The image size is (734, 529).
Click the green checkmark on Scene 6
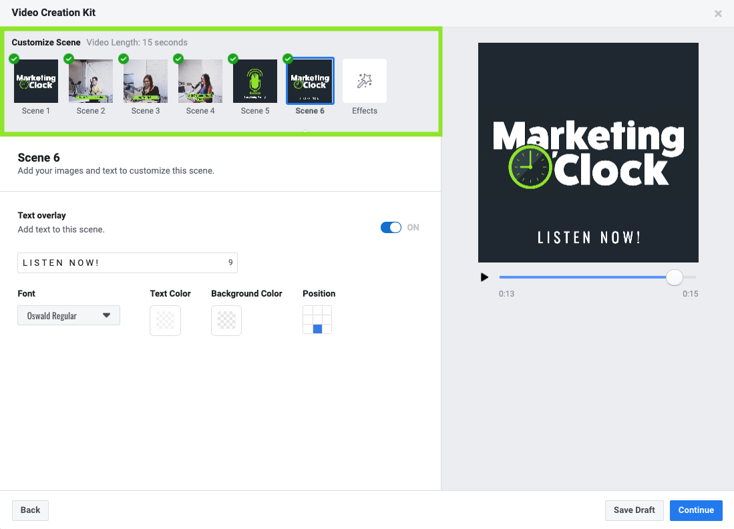pos(288,58)
